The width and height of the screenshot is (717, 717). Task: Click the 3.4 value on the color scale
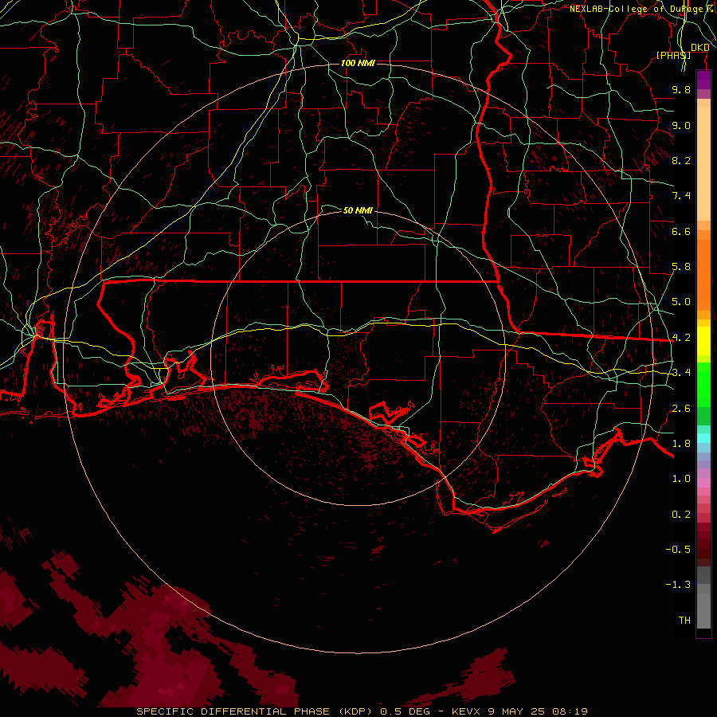tap(681, 373)
